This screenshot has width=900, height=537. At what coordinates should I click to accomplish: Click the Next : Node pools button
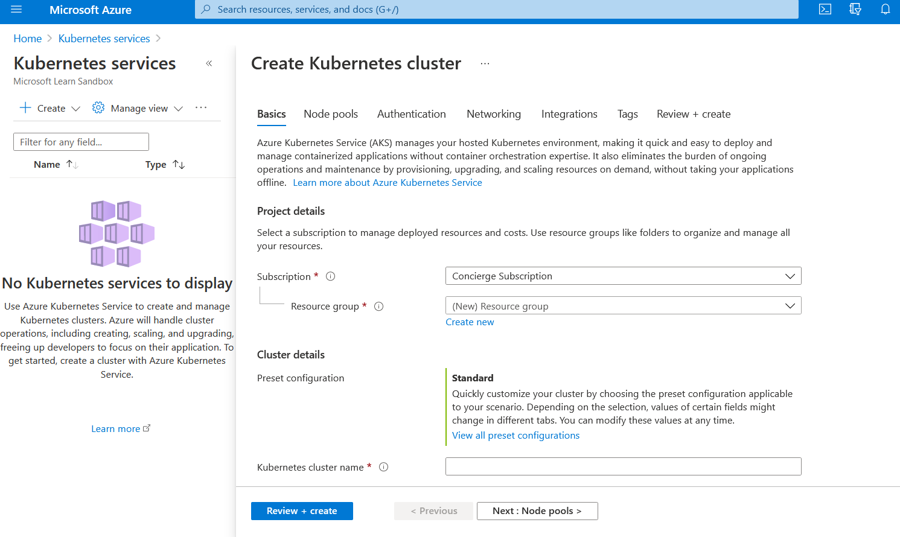coord(537,510)
